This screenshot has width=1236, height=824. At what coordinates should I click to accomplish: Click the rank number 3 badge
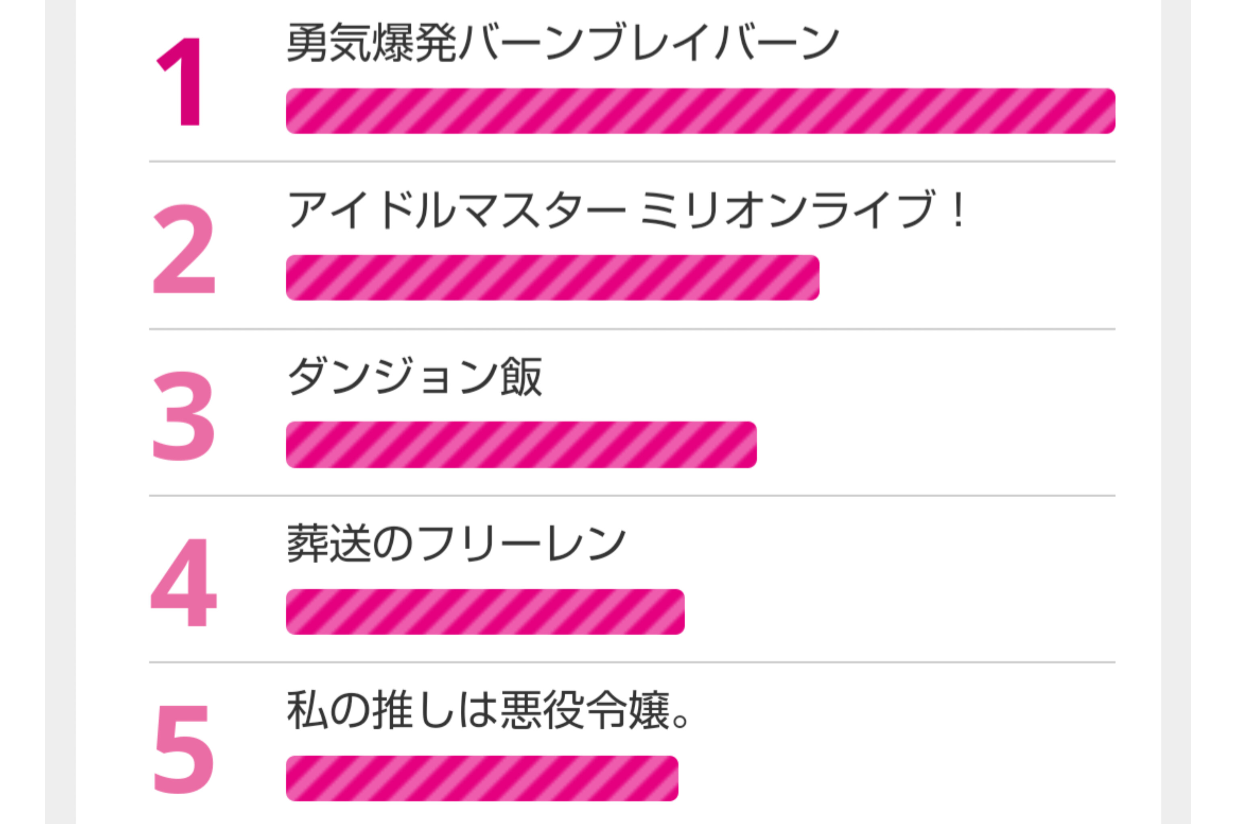183,416
